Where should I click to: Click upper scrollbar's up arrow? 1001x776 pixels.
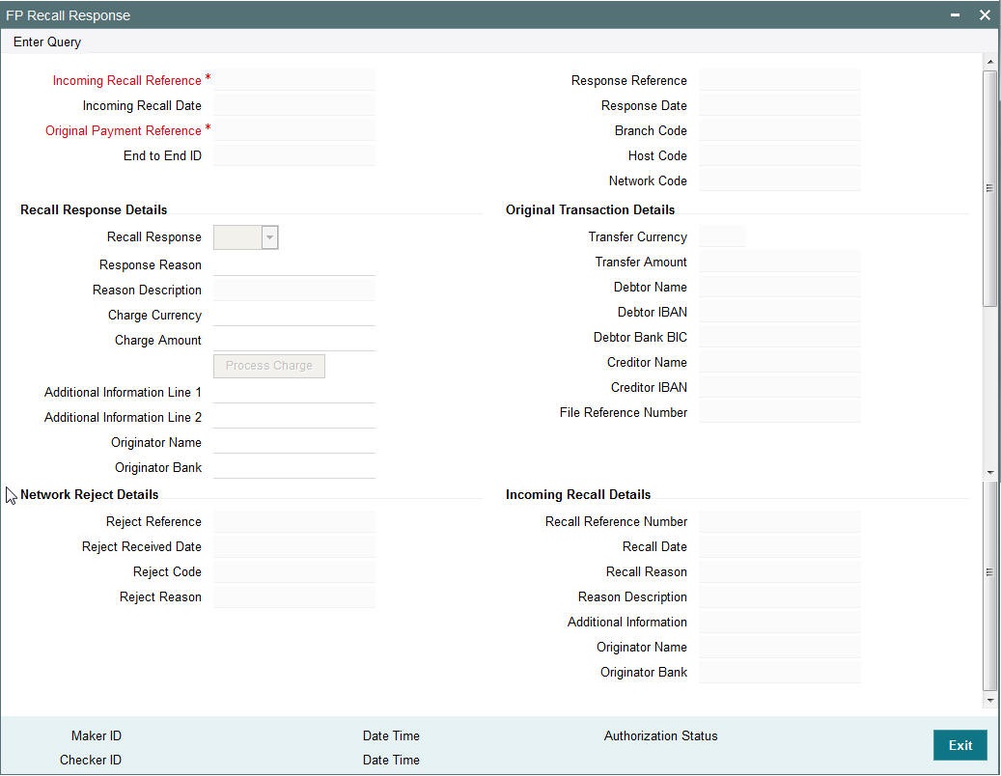(x=990, y=62)
